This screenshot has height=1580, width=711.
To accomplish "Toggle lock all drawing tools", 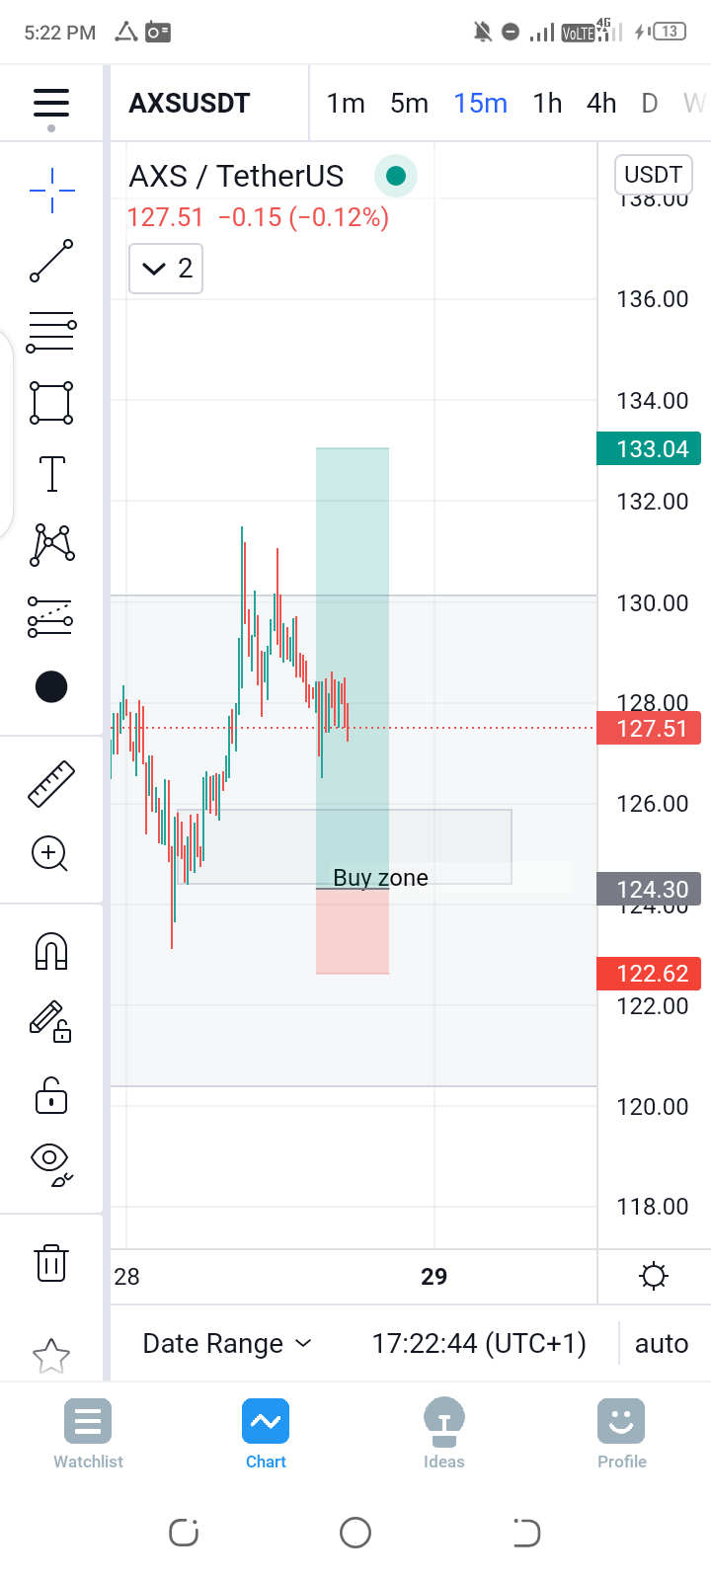I will point(51,1095).
